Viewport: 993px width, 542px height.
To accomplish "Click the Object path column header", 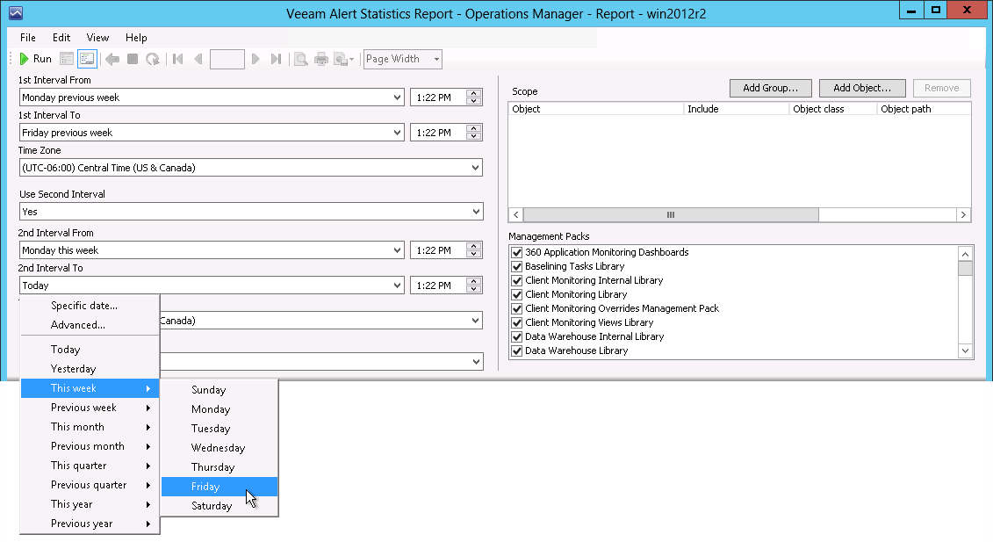I will click(925, 109).
